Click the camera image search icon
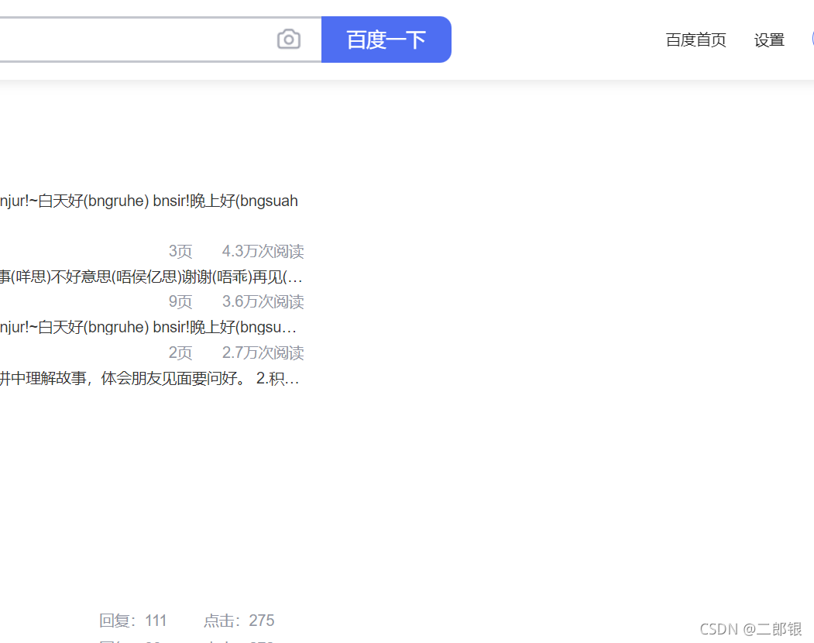This screenshot has height=643, width=814. (x=289, y=40)
